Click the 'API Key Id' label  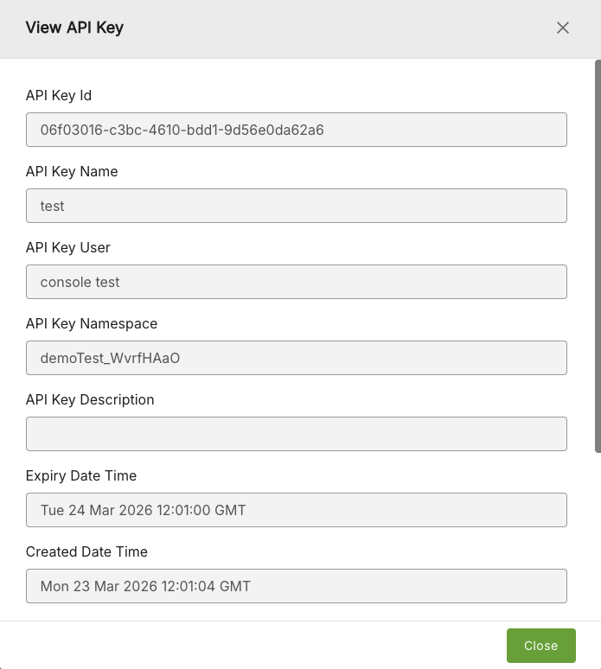click(59, 95)
